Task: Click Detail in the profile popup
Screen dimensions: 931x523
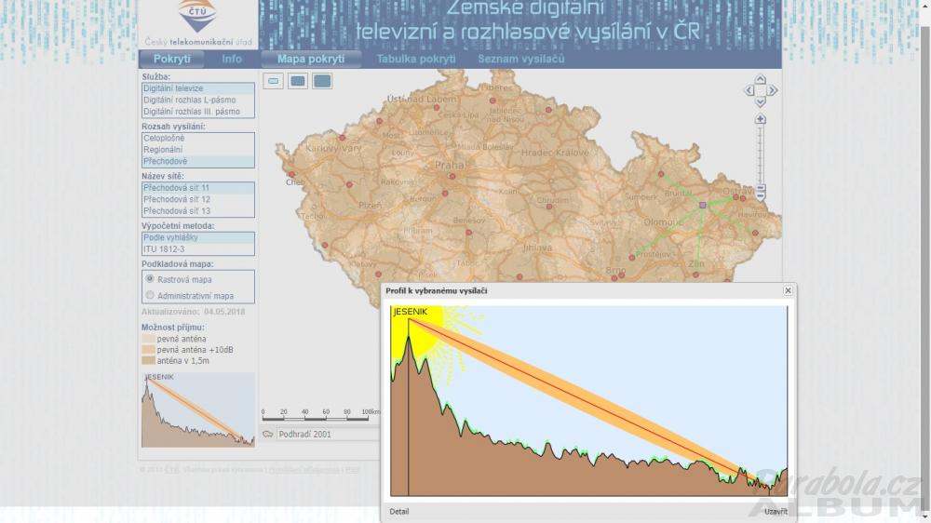Action: point(399,511)
